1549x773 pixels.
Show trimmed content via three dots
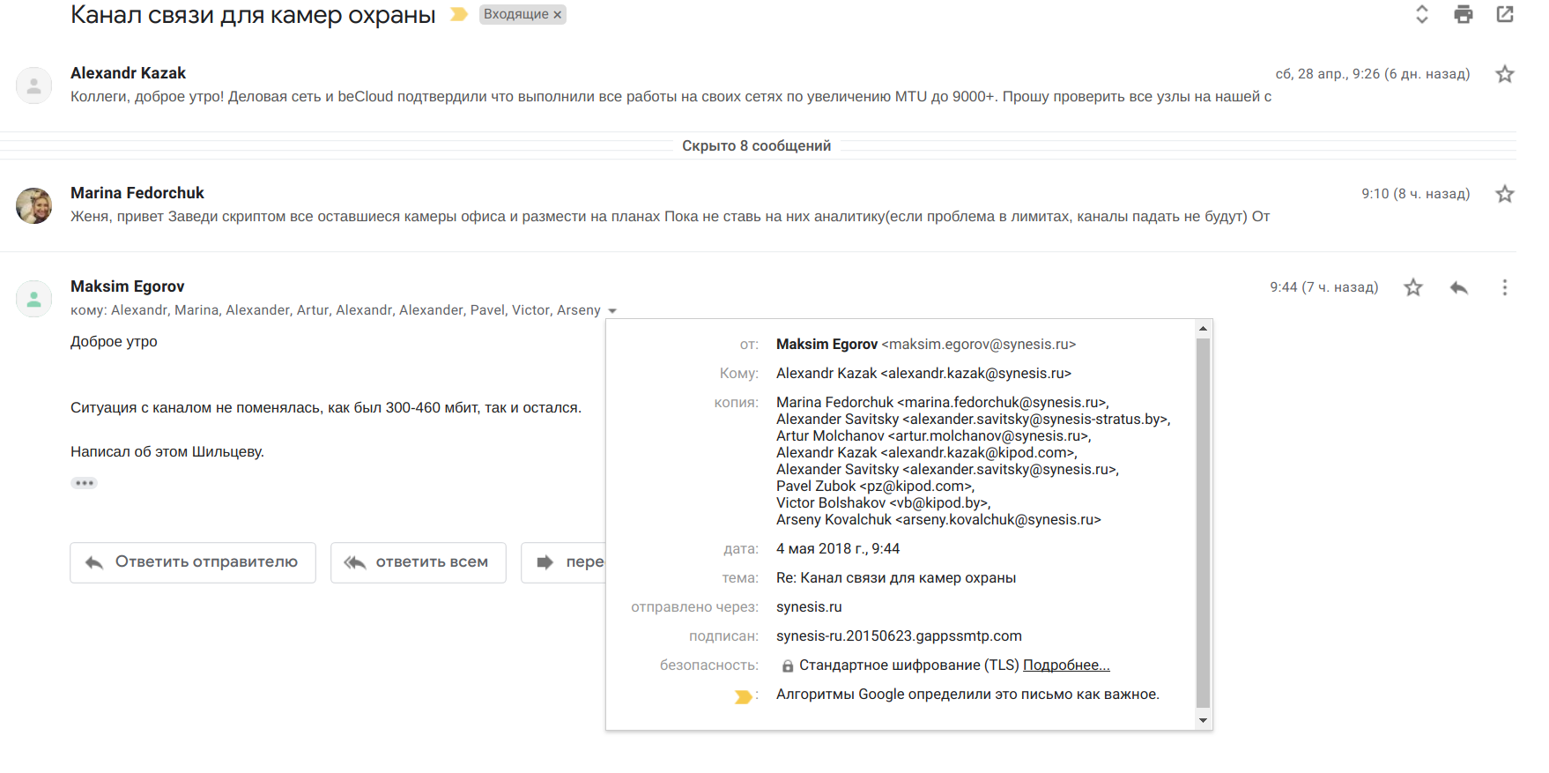(85, 483)
